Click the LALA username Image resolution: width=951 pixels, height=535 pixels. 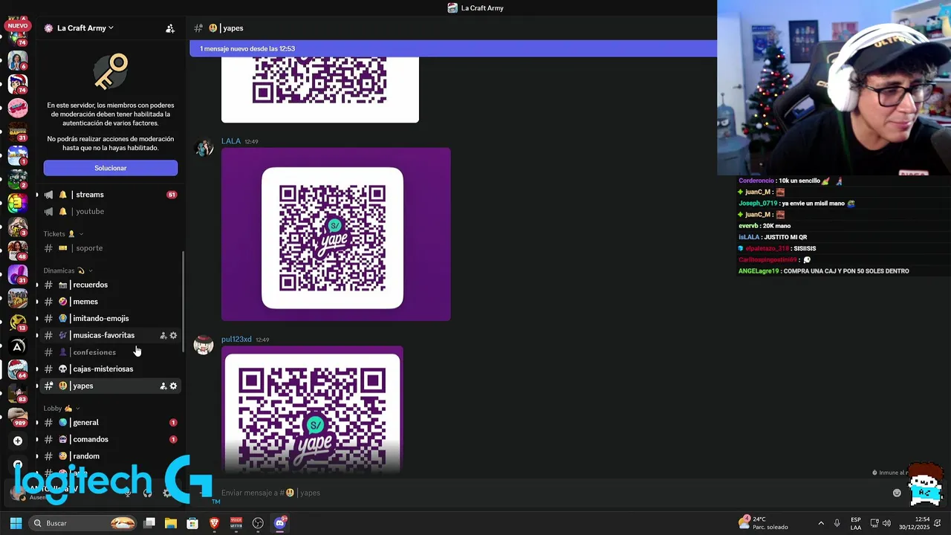pyautogui.click(x=230, y=141)
